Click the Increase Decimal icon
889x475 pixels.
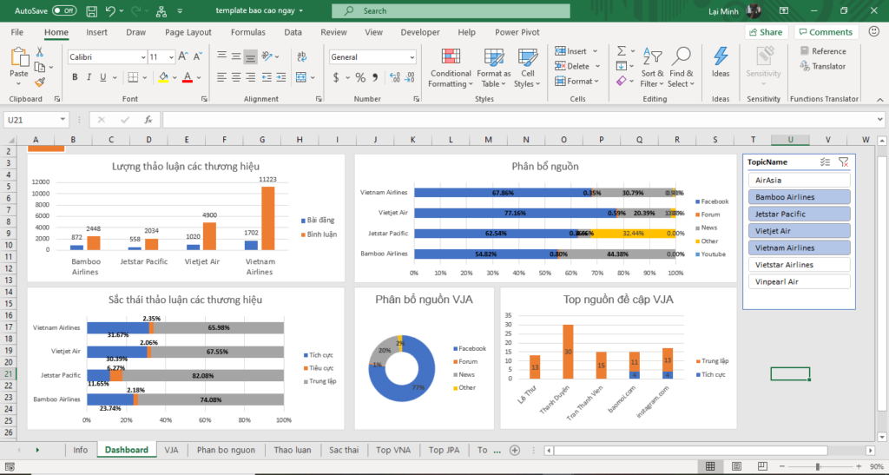tap(395, 77)
